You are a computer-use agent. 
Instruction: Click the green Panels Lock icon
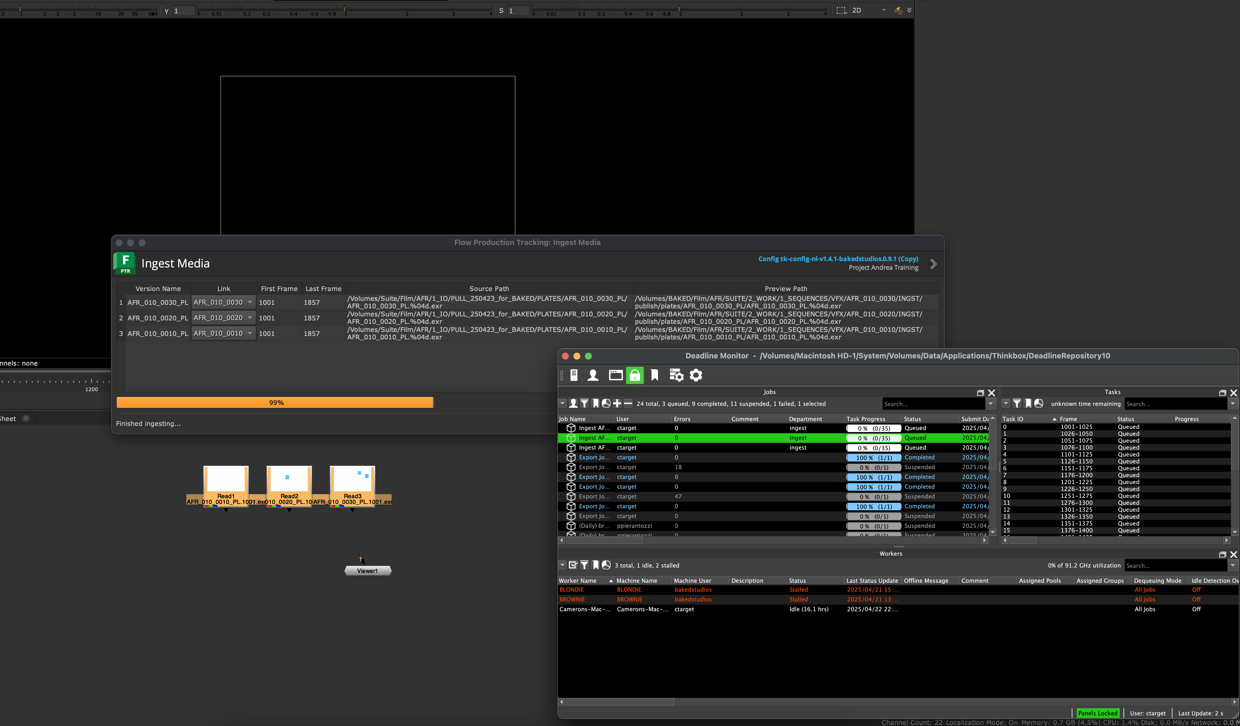[635, 376]
